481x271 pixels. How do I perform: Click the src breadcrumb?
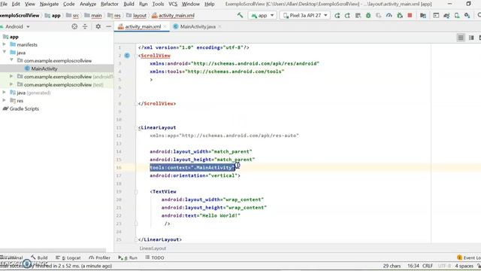73,15
